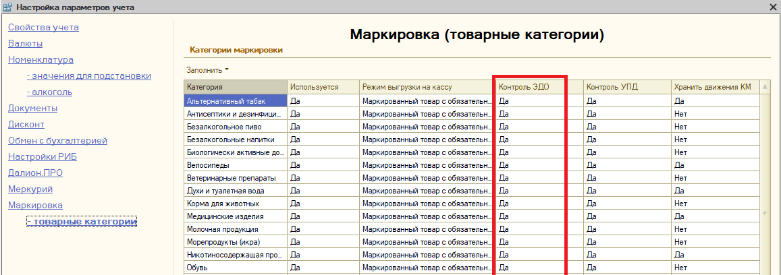Toggle Хранить движения КМ for Велосипеды
Screen dimensions: 781x275
714,164
